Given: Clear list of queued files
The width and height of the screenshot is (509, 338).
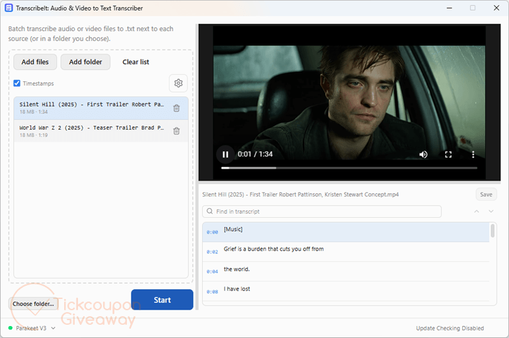Looking at the screenshot, I should [x=136, y=62].
